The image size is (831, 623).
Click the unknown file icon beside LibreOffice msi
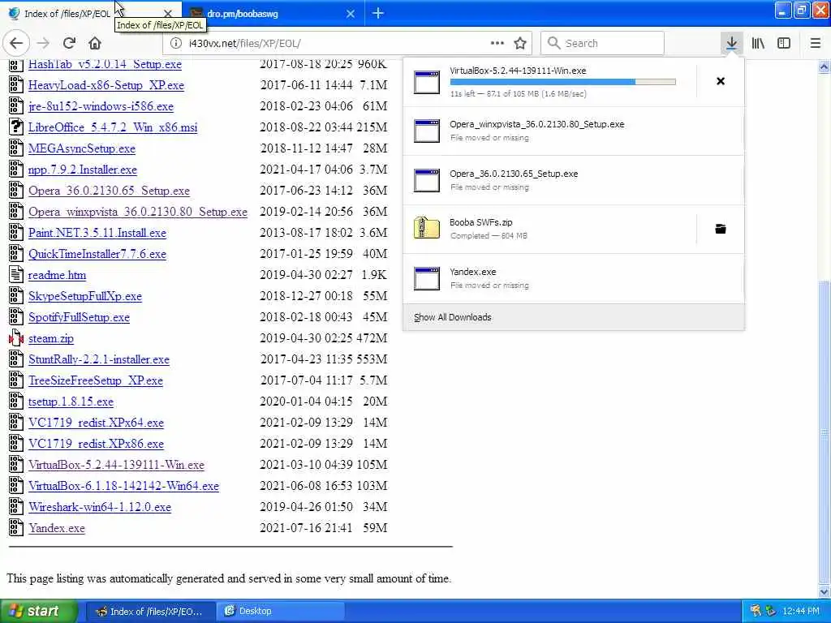16,127
